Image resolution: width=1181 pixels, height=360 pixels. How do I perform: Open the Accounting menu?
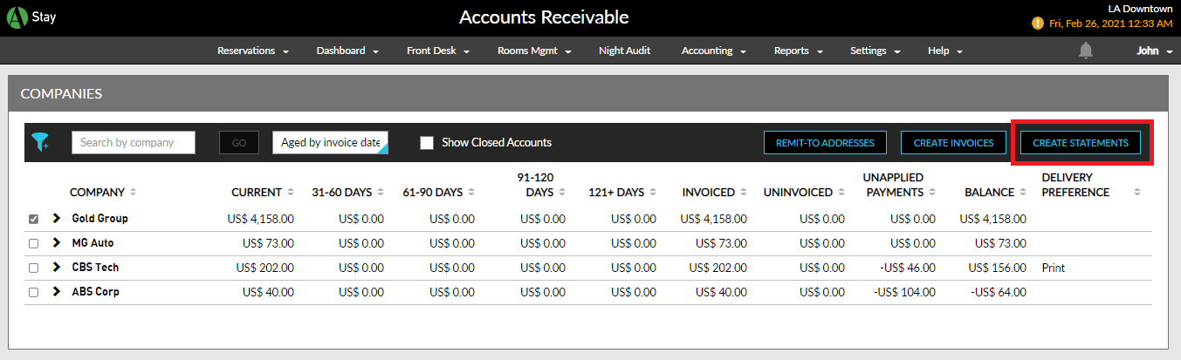click(x=712, y=51)
